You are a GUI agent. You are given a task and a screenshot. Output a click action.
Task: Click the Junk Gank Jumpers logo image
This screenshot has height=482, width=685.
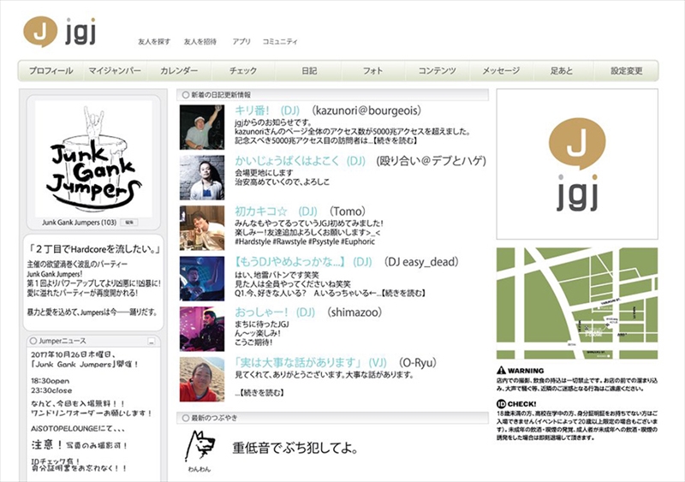pyautogui.click(x=93, y=159)
